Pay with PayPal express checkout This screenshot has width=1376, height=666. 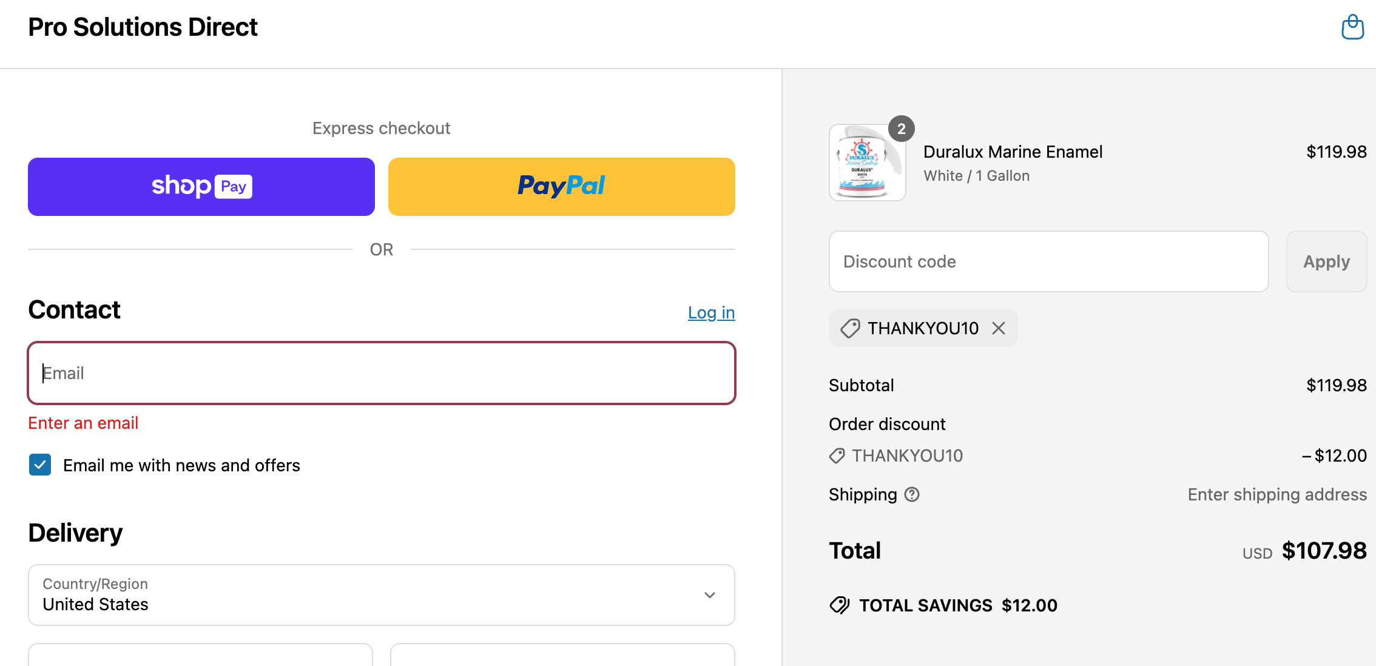click(x=562, y=187)
